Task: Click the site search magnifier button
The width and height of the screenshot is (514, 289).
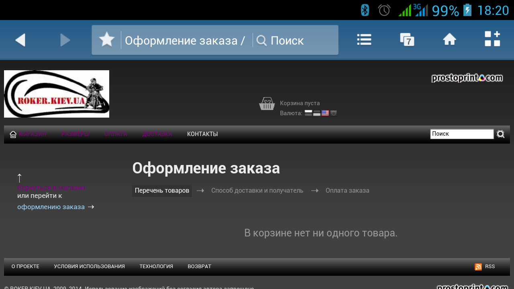Action: (500, 134)
